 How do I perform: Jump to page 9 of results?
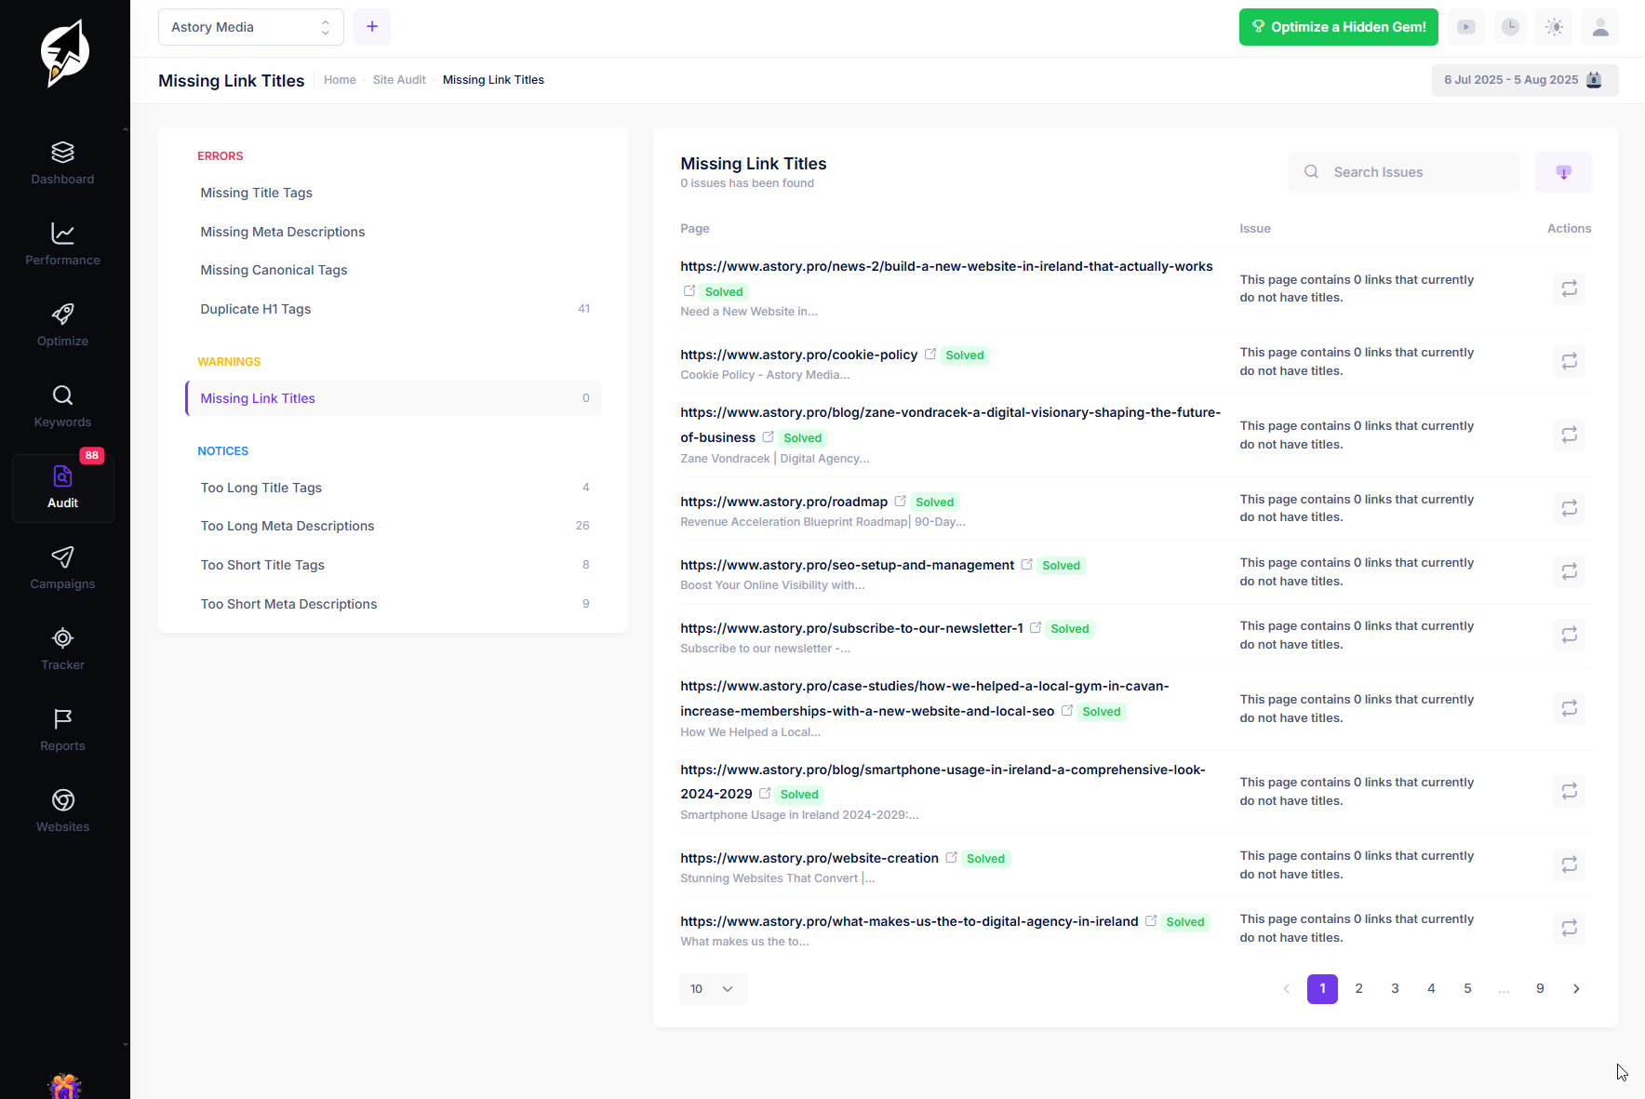(1540, 989)
